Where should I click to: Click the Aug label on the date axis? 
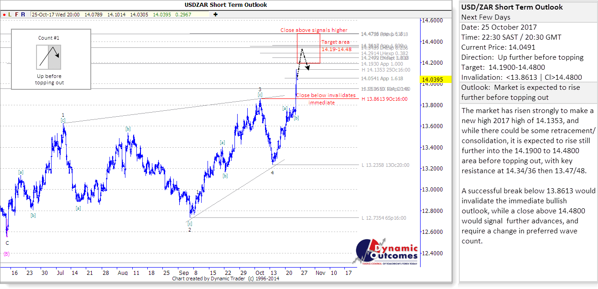point(122,273)
